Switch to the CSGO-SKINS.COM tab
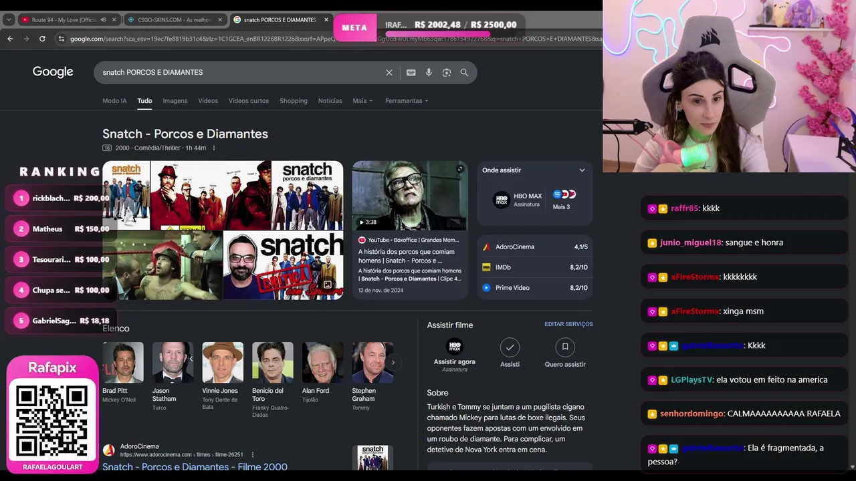The height and width of the screenshot is (481, 856). [174, 20]
